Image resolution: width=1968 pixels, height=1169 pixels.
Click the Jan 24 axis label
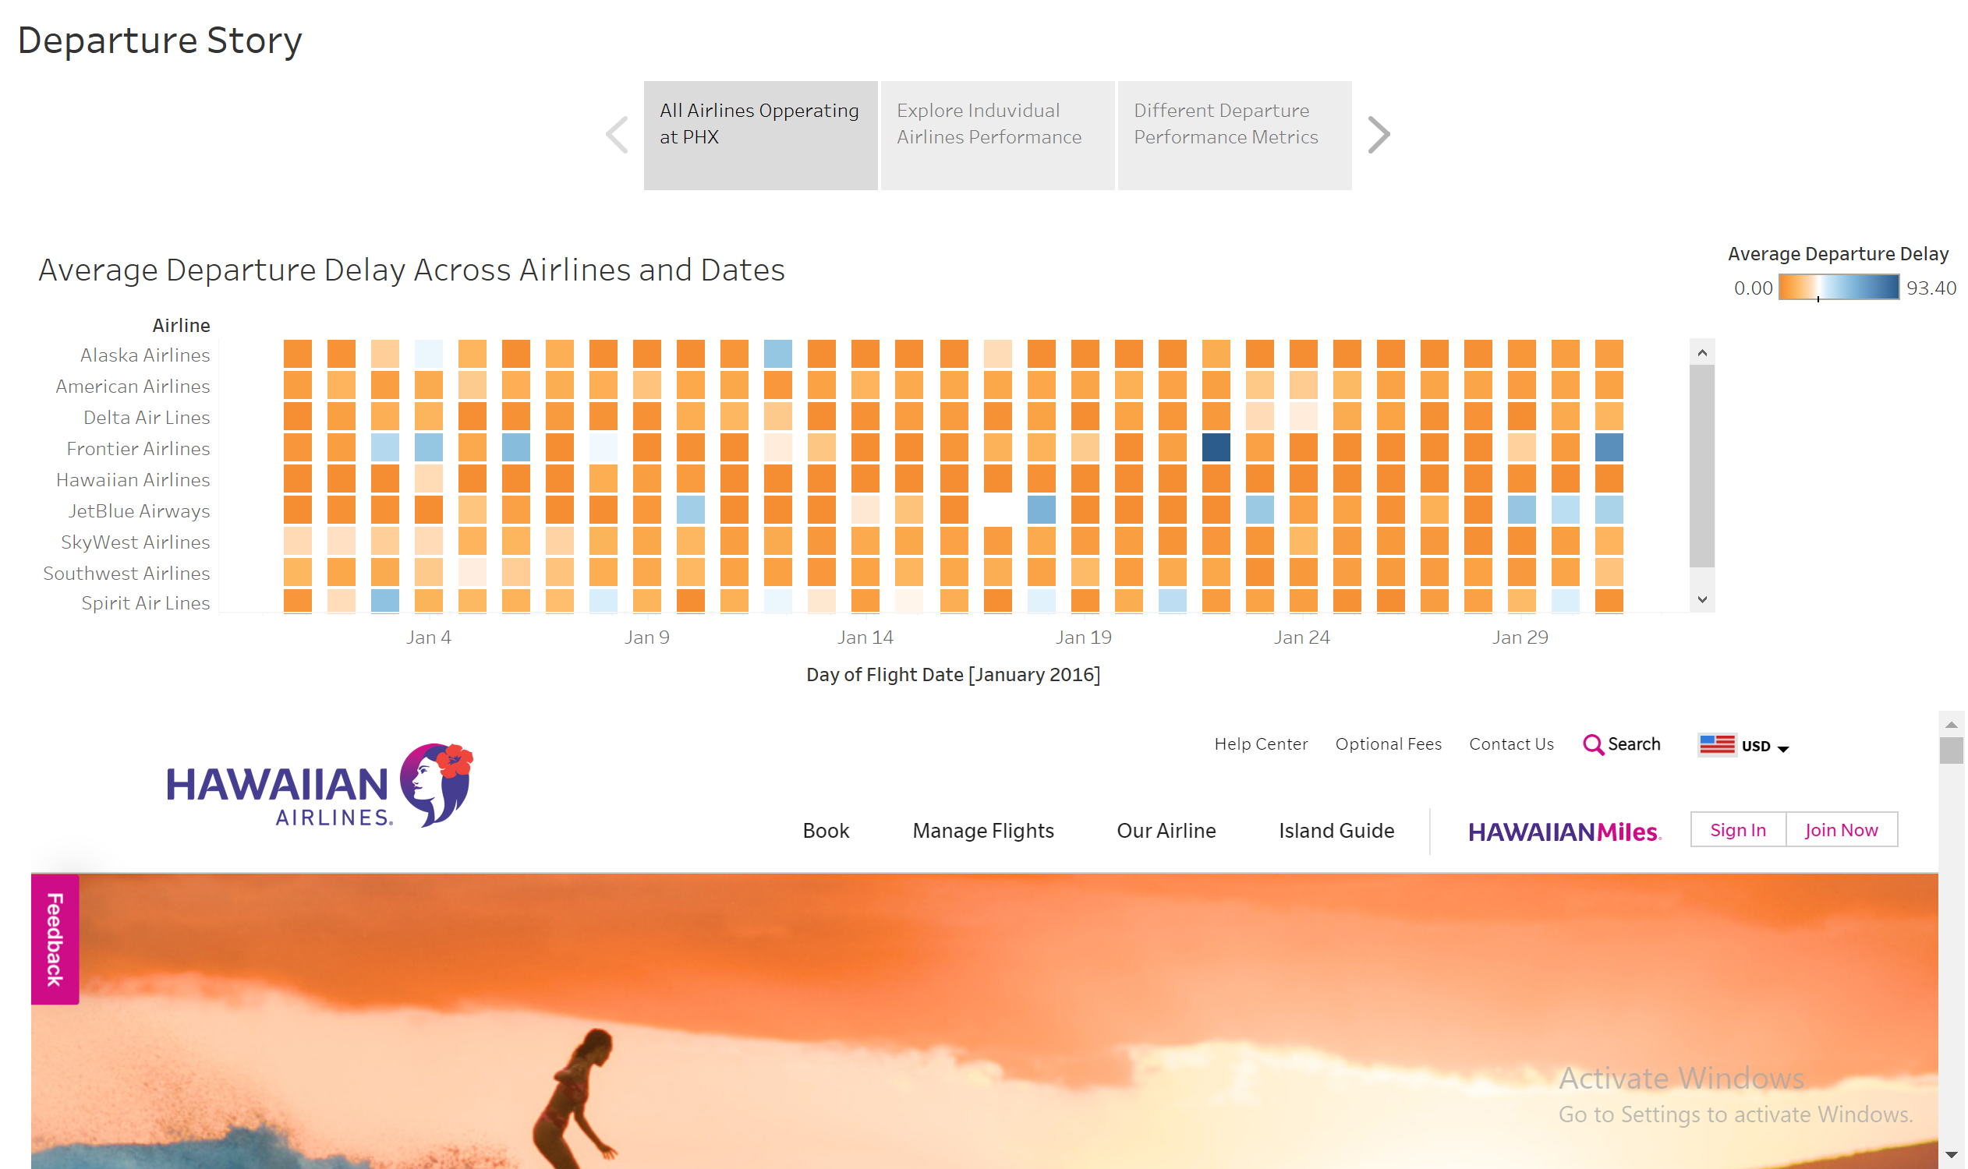[1302, 637]
